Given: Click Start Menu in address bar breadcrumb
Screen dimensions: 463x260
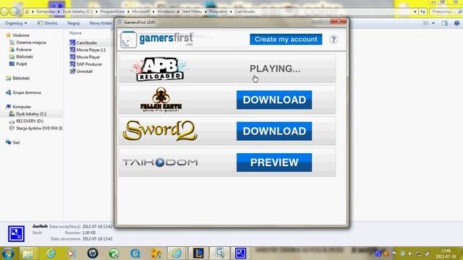Looking at the screenshot, I should (x=192, y=12).
